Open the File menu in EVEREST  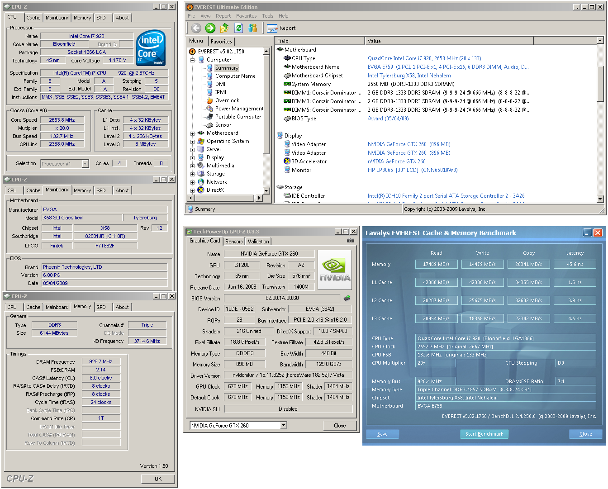click(x=191, y=16)
